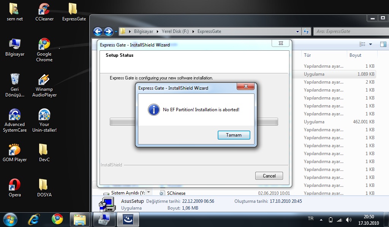This screenshot has height=227, width=389.
Task: Open Chrome from the taskbar
Action: (x=57, y=219)
